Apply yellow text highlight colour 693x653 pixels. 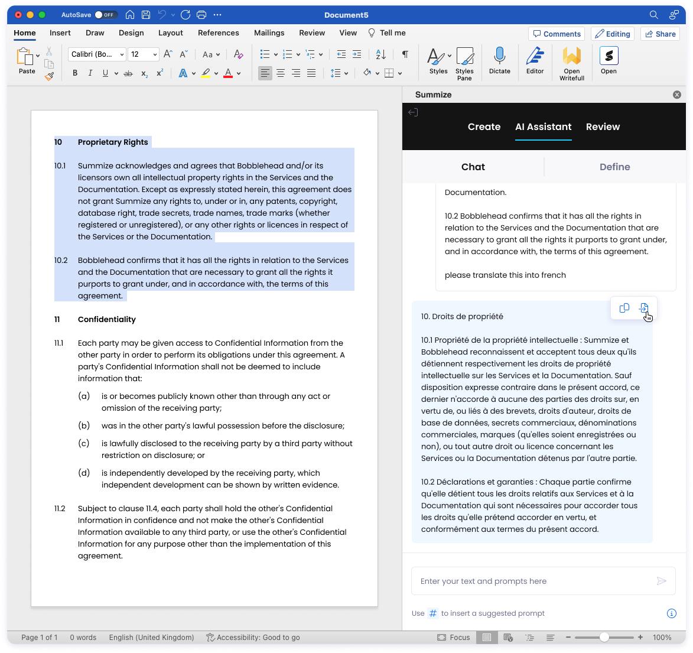(x=206, y=73)
